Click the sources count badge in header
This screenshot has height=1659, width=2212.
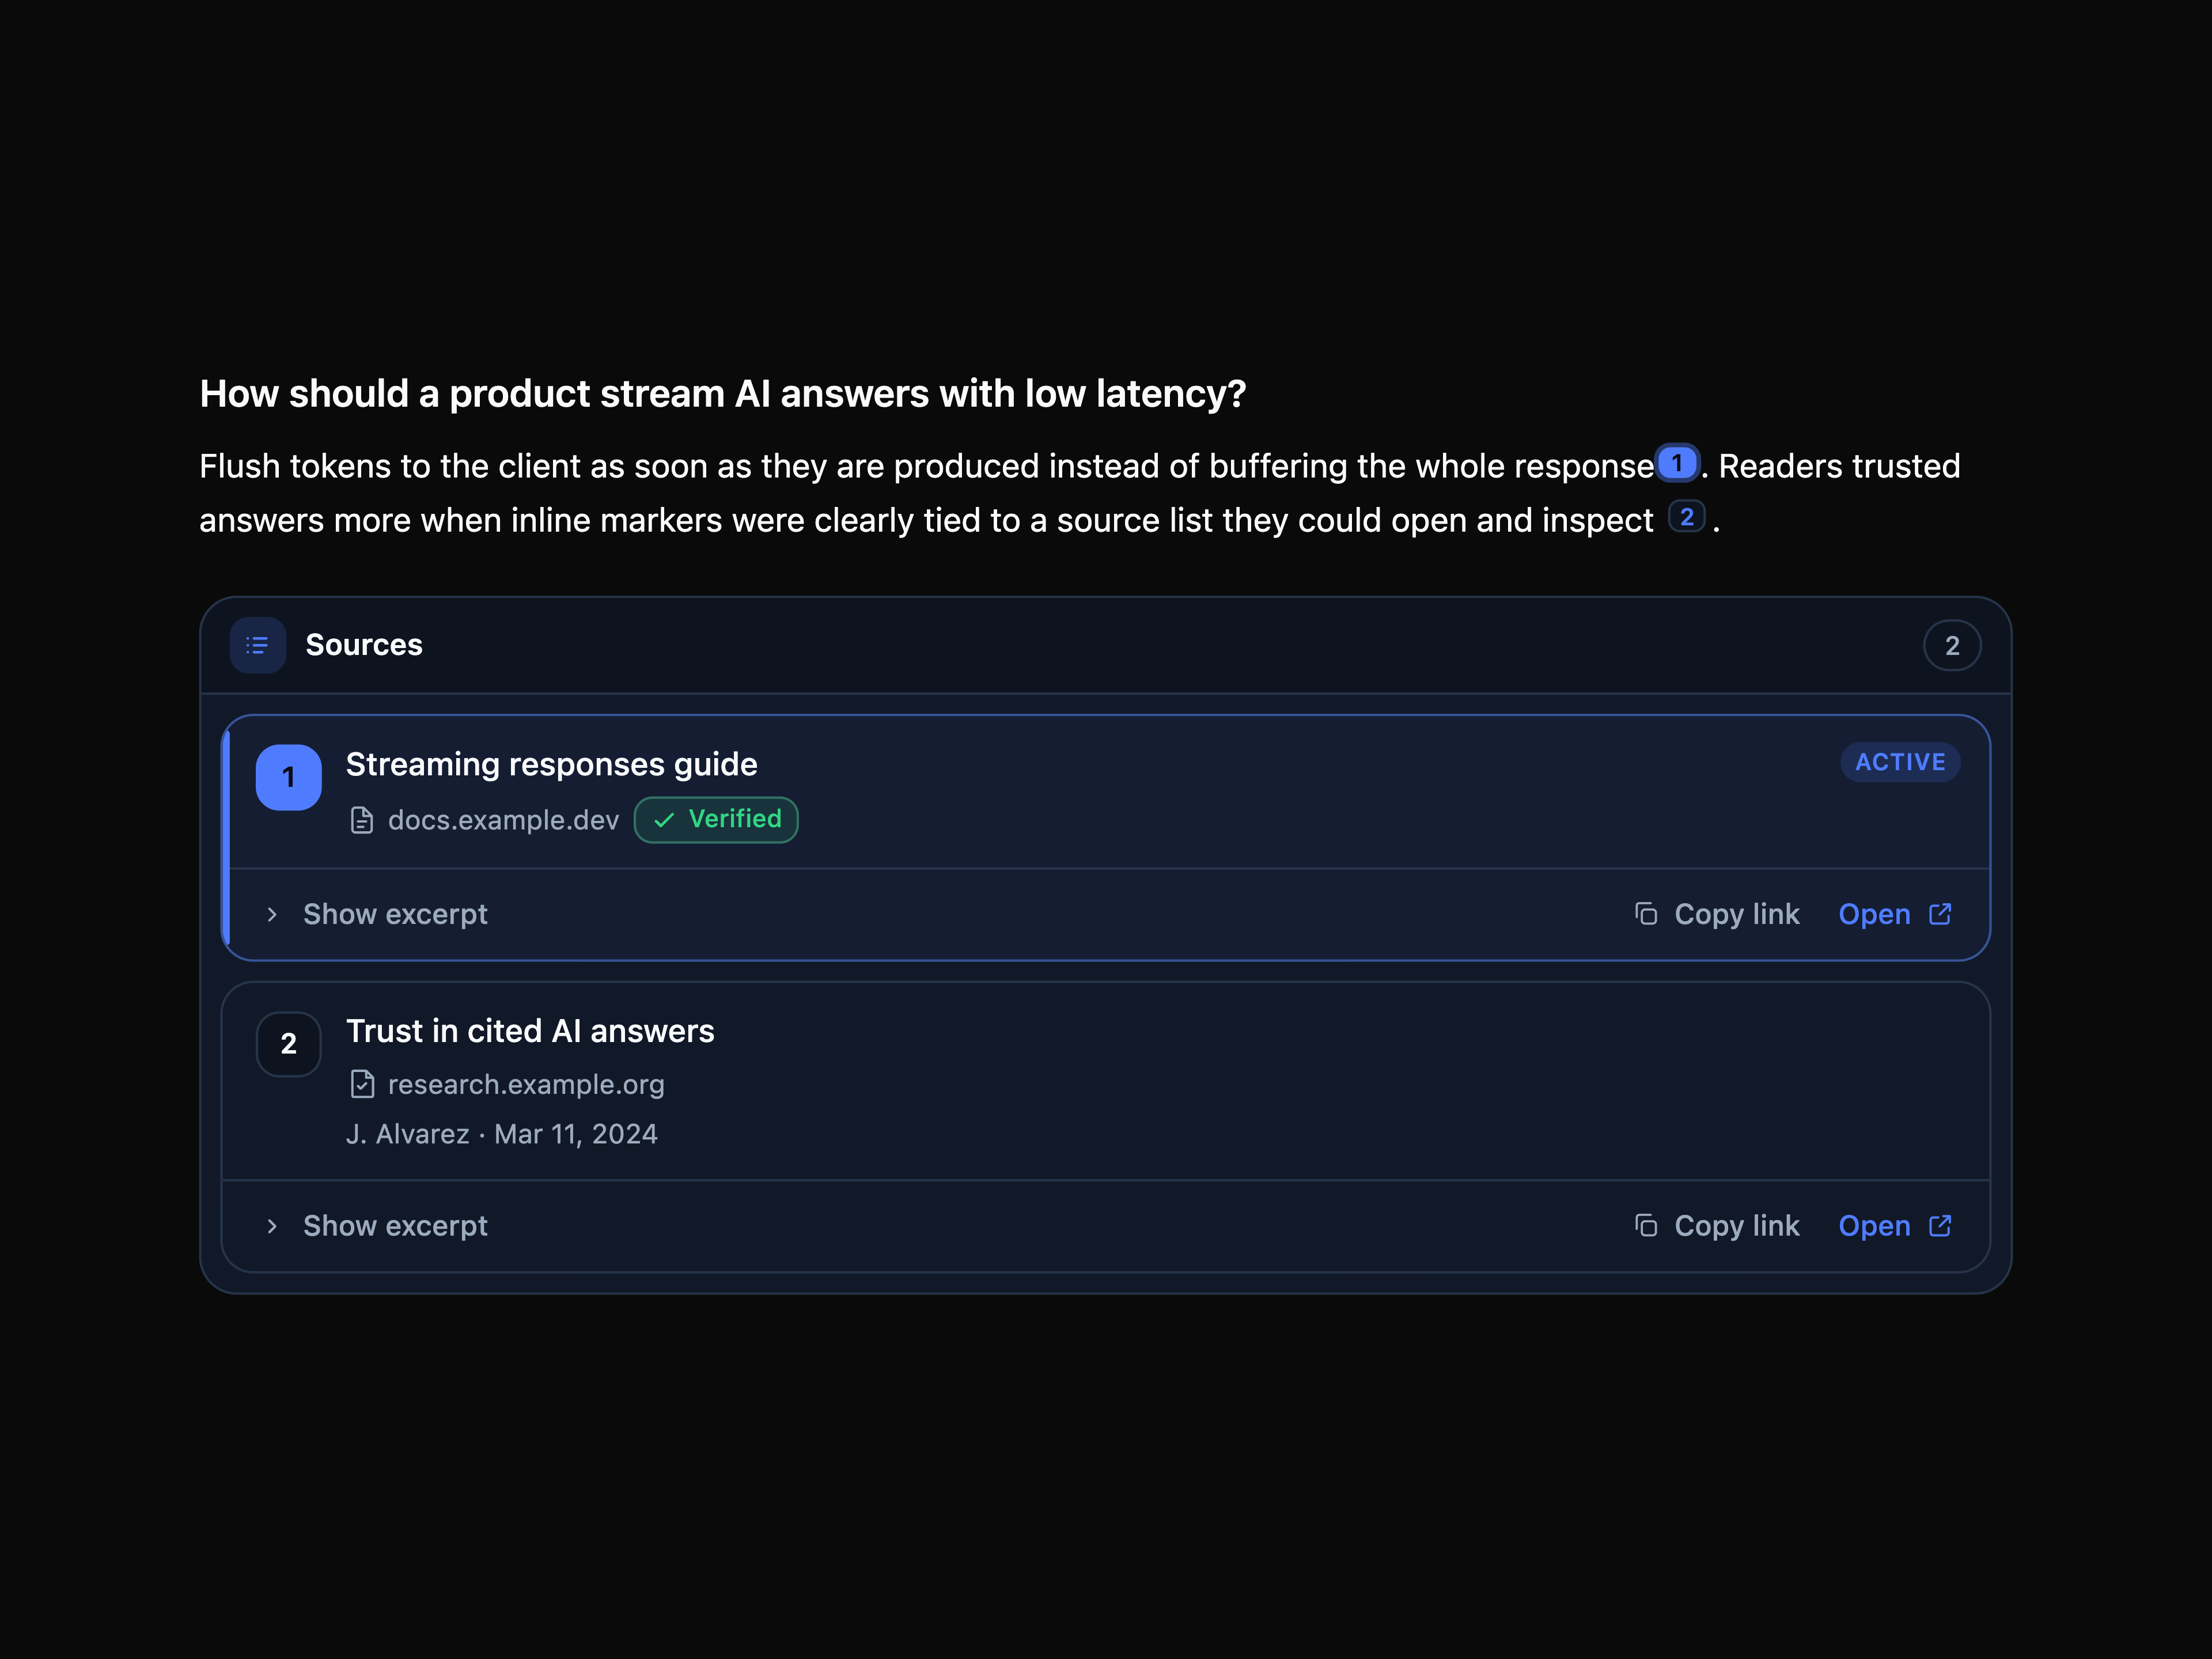(x=1952, y=646)
